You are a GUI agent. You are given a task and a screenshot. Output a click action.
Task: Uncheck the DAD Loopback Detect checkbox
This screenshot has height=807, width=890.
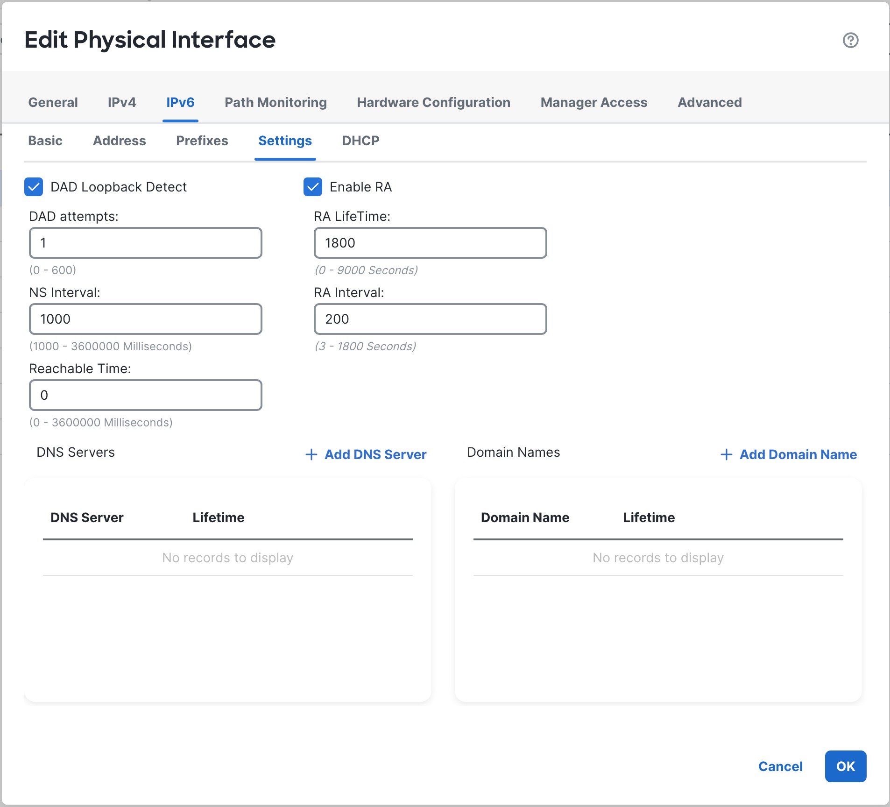click(x=33, y=187)
